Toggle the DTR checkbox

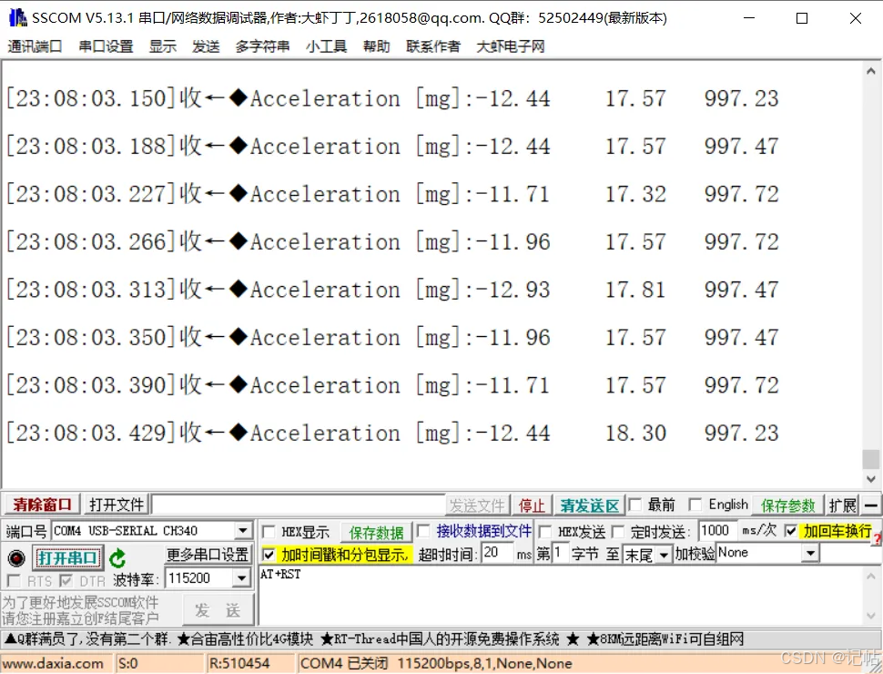(66, 580)
